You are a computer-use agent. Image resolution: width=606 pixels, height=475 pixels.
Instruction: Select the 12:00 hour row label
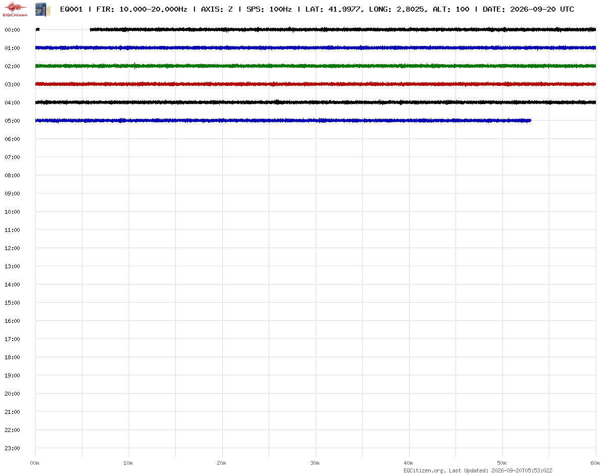coord(12,248)
